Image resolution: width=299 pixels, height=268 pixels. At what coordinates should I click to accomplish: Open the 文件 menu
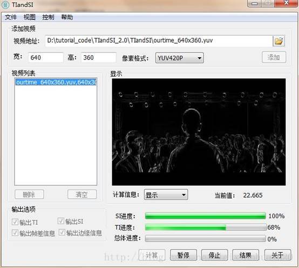pos(11,17)
